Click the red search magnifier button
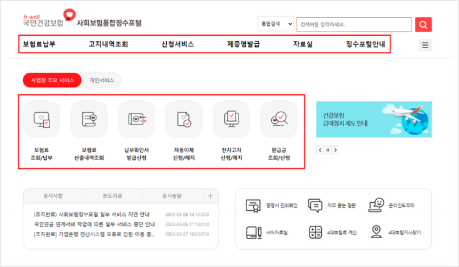The height and width of the screenshot is (267, 459). coord(423,25)
